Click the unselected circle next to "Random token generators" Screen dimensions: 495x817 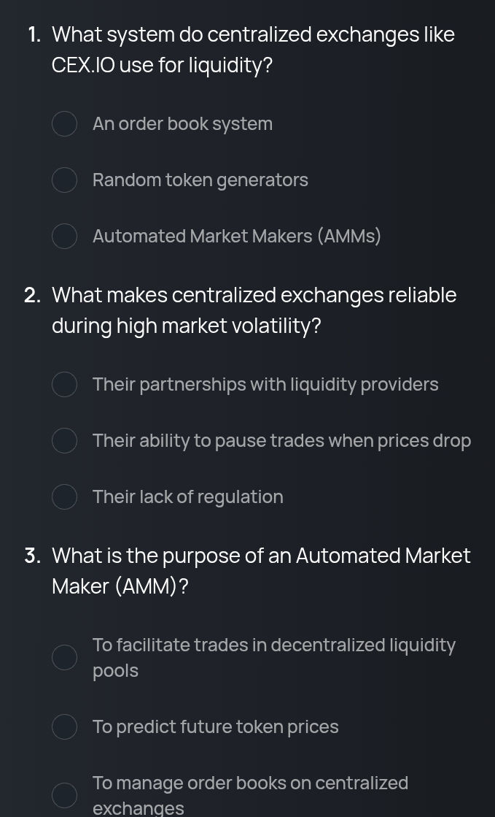(x=64, y=180)
